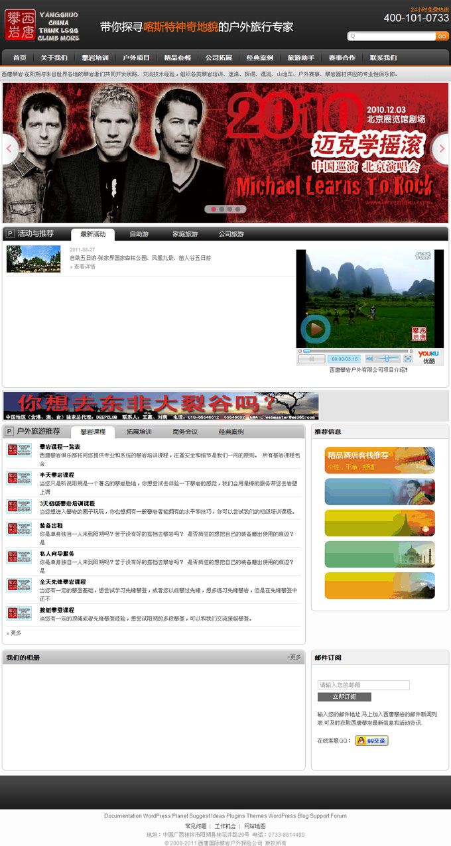Image resolution: width=451 pixels, height=846 pixels.
Task: Select the fourth banner pagination dot
Action: [x=237, y=209]
